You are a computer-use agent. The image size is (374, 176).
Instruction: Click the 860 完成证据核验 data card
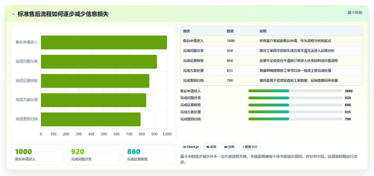[150, 154]
